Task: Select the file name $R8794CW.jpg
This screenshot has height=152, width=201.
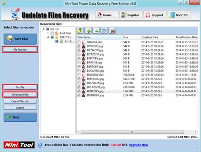Action: point(95,83)
